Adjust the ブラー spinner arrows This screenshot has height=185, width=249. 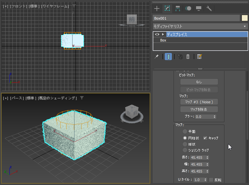[215, 117]
